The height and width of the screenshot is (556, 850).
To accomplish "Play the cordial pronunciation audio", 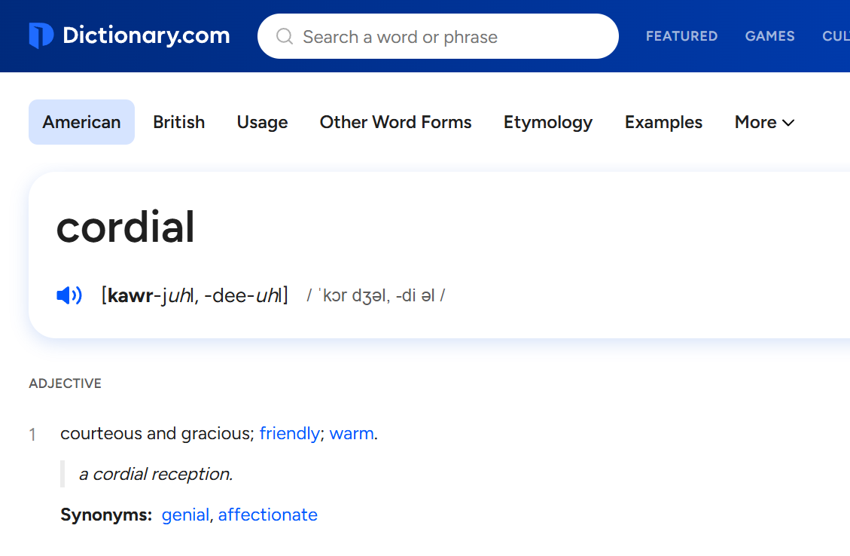I will click(x=69, y=295).
